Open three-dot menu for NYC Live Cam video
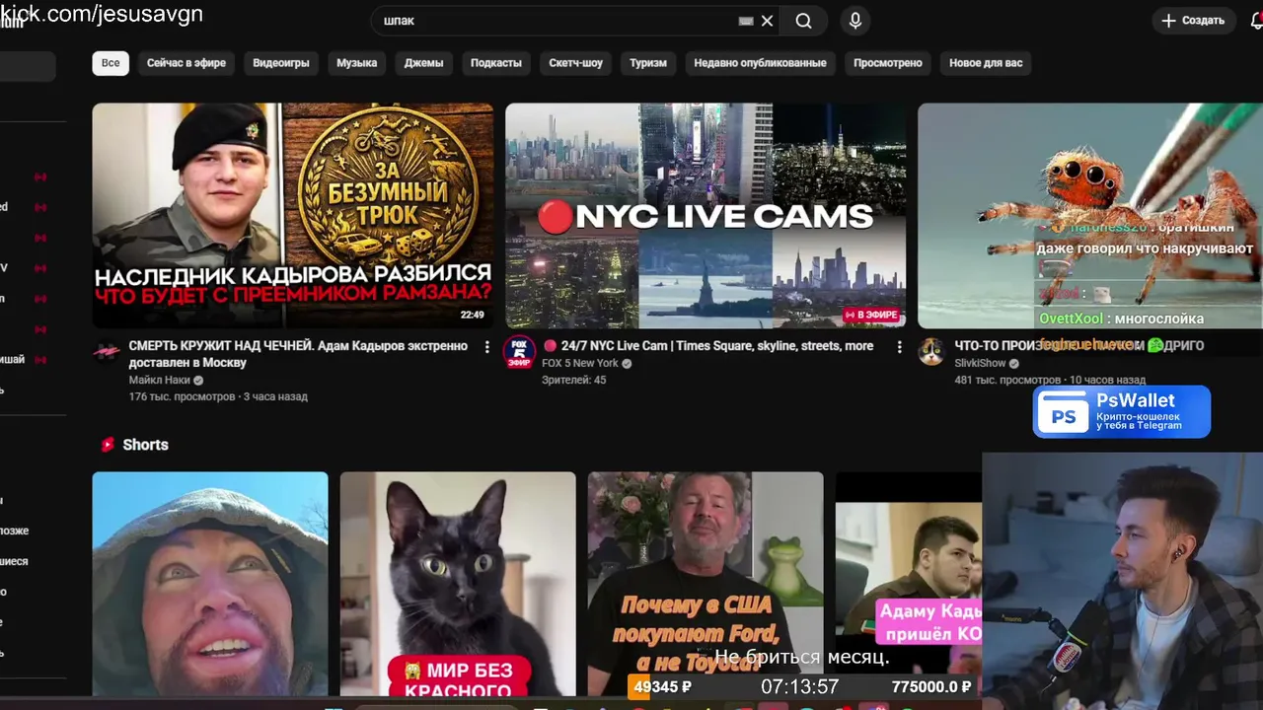 [899, 347]
